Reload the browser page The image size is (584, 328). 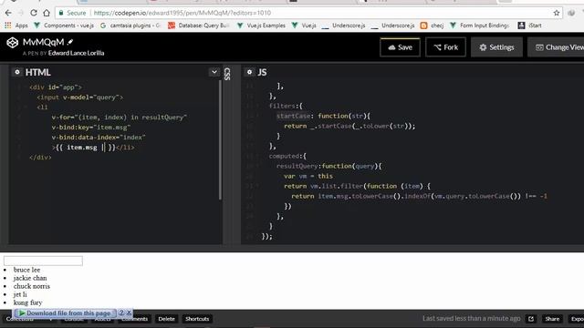[x=34, y=13]
